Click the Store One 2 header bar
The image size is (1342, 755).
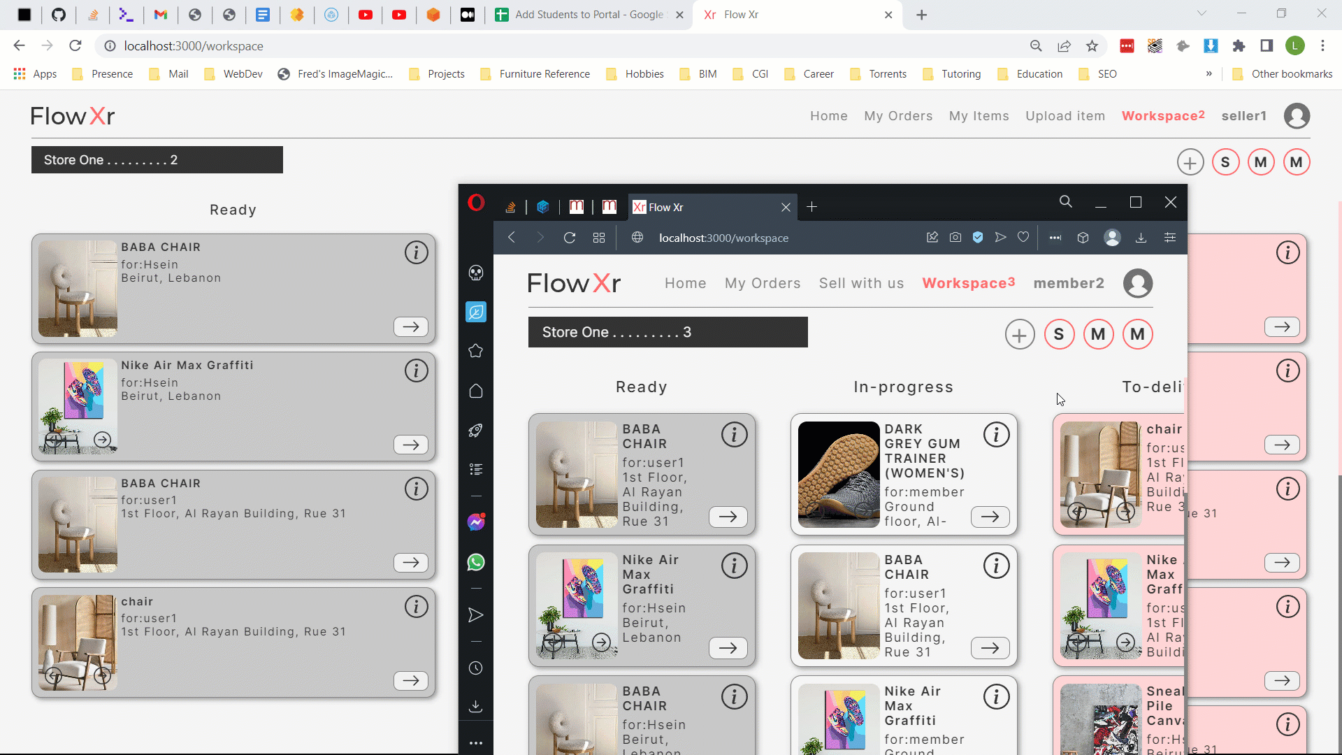coord(157,160)
